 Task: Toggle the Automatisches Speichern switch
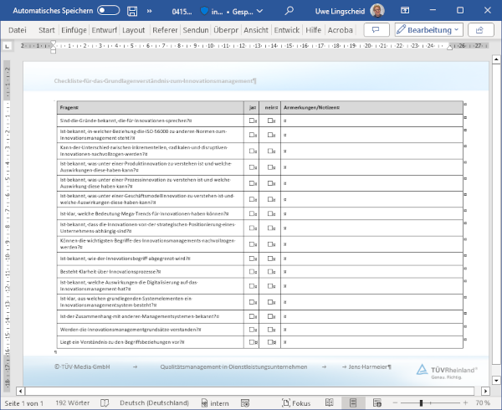click(x=108, y=11)
